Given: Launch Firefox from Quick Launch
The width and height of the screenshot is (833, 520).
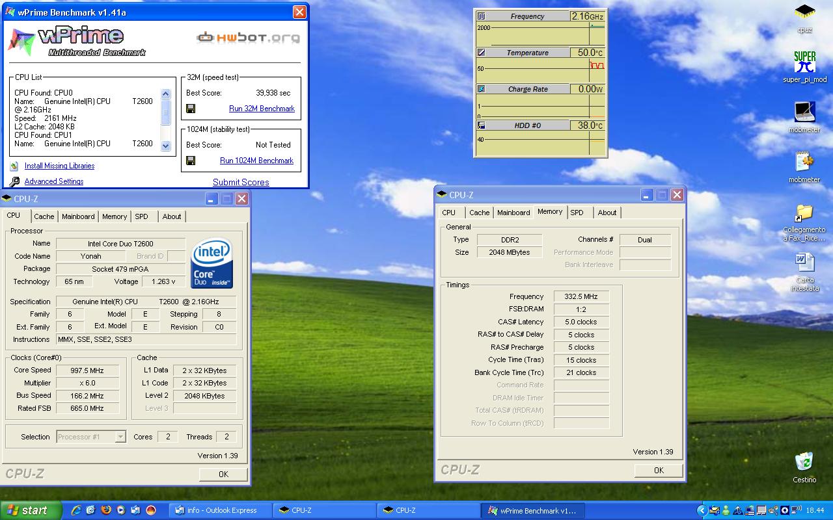Looking at the screenshot, I should pyautogui.click(x=106, y=510).
